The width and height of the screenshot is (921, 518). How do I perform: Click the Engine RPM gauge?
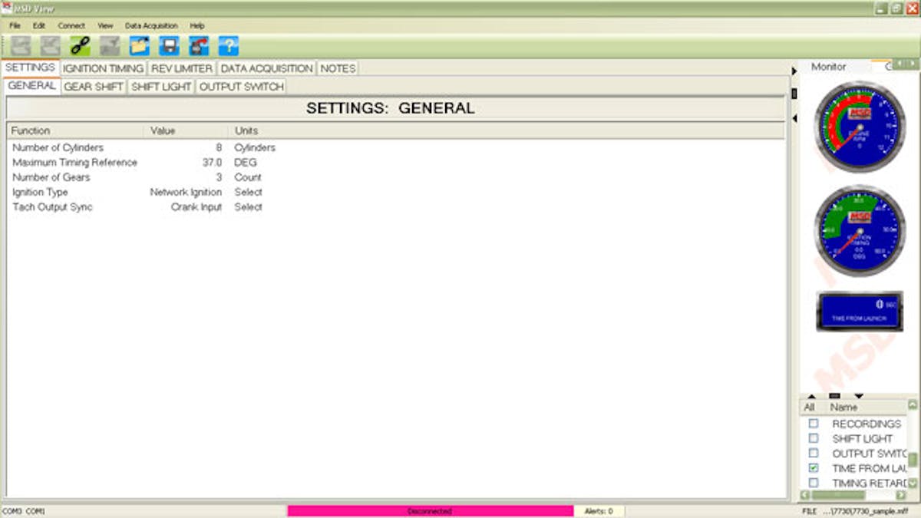[x=860, y=127]
